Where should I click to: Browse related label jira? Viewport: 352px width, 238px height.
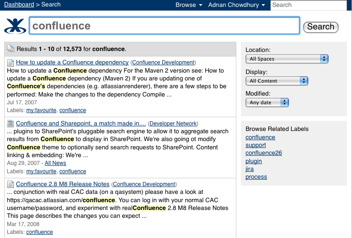250,169
